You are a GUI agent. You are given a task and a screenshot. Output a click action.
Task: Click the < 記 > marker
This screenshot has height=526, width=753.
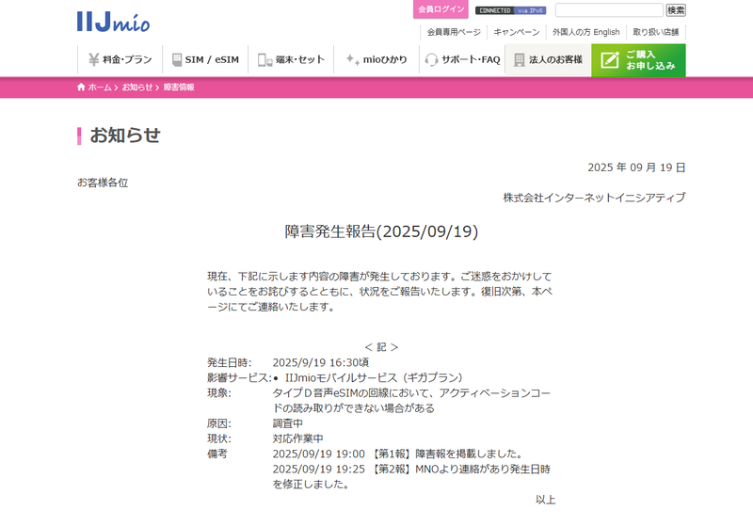[x=381, y=347]
